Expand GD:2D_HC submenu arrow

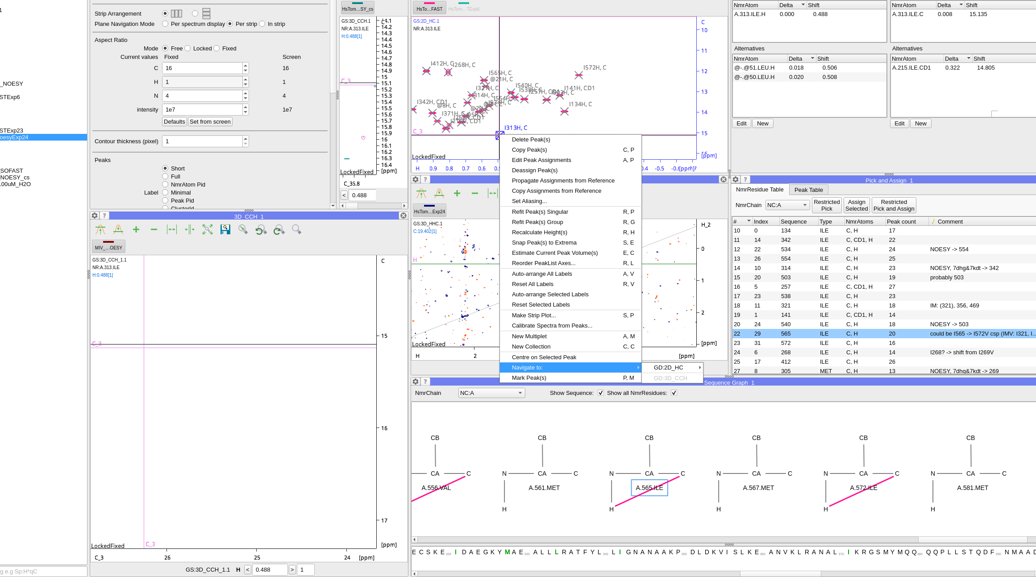[699, 367]
